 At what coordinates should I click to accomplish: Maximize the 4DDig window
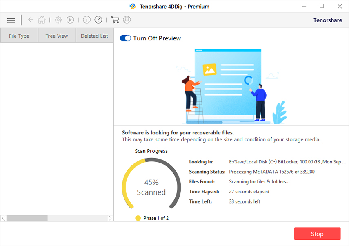tap(322, 6)
